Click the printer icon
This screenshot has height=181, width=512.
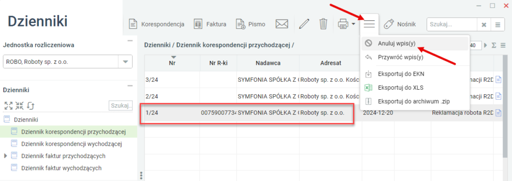point(343,24)
